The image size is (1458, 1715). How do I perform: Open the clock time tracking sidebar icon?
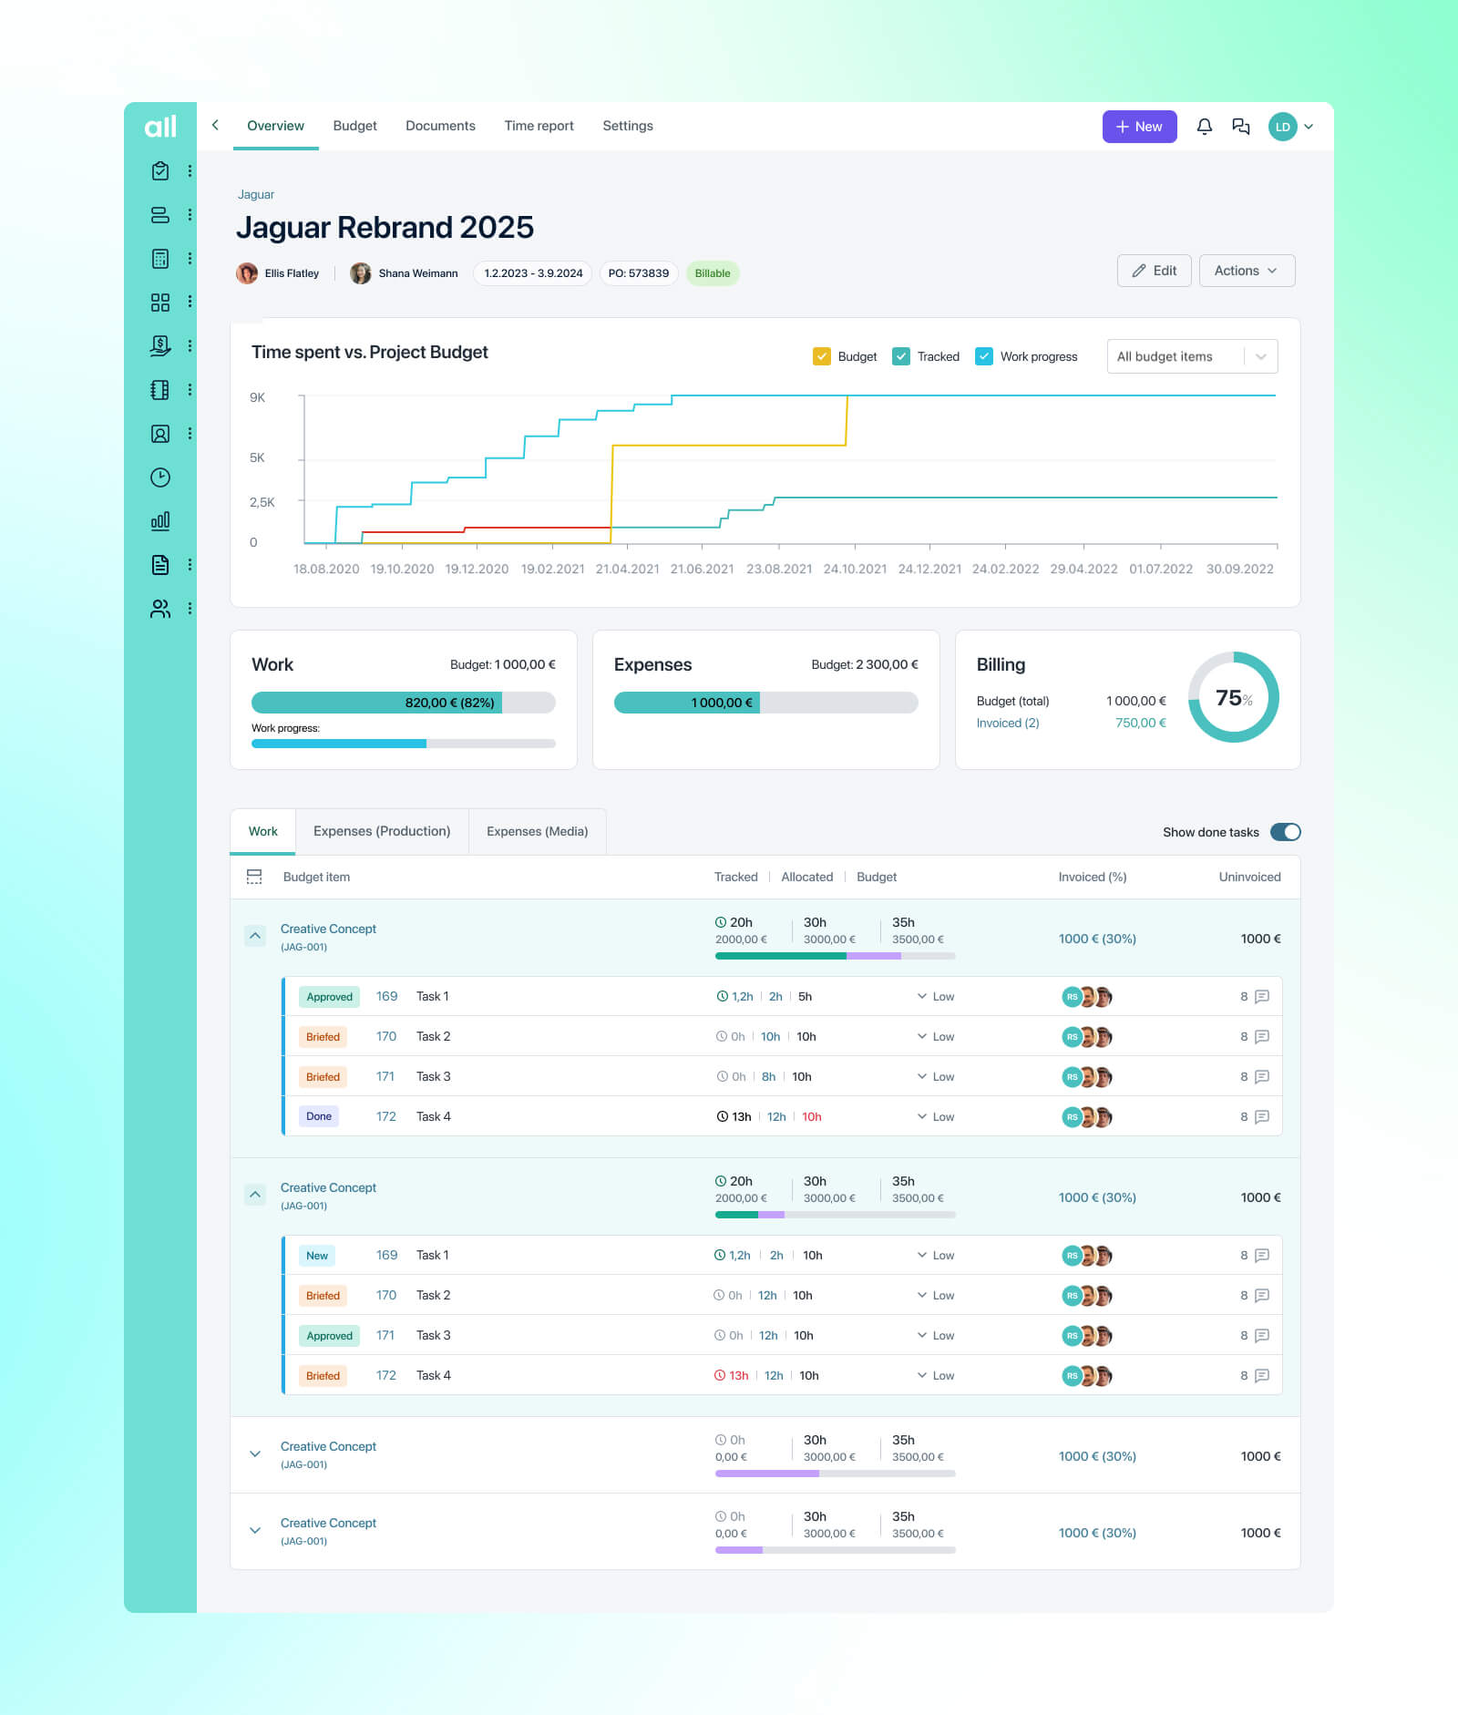[x=160, y=477]
